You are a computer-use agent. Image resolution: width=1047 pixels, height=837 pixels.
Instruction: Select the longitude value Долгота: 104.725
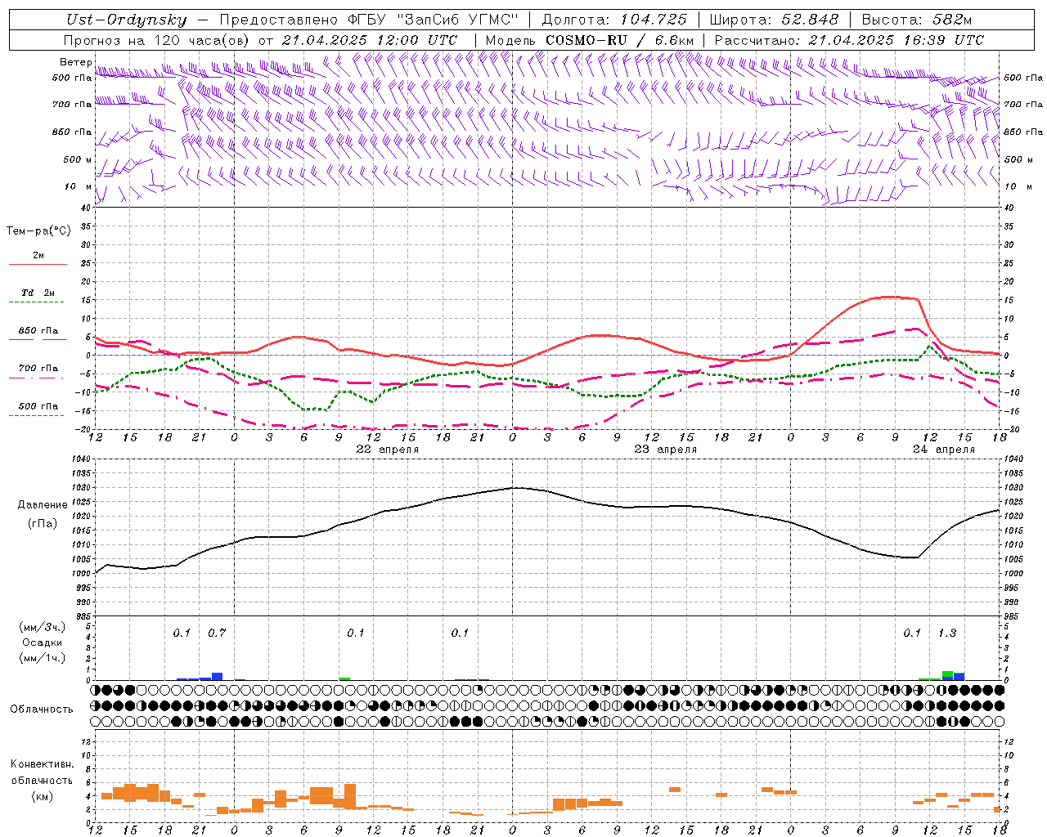[614, 20]
